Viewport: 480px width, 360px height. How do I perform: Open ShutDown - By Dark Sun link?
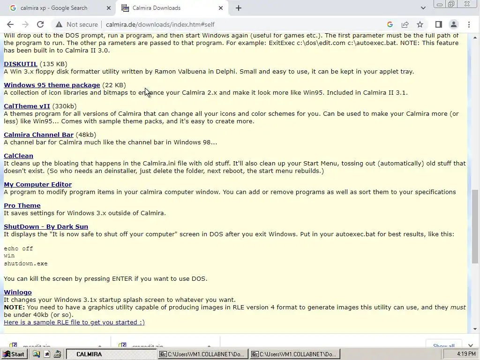click(x=46, y=226)
